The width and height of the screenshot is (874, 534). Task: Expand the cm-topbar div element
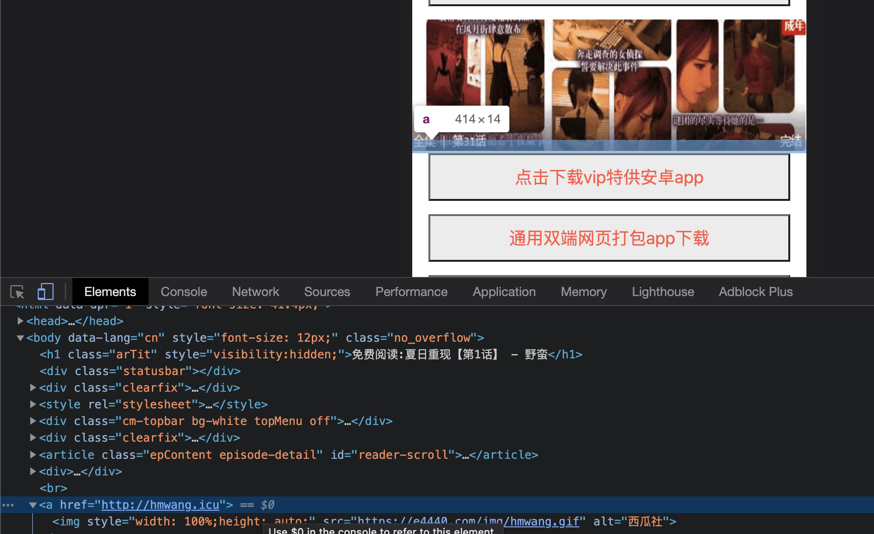32,421
